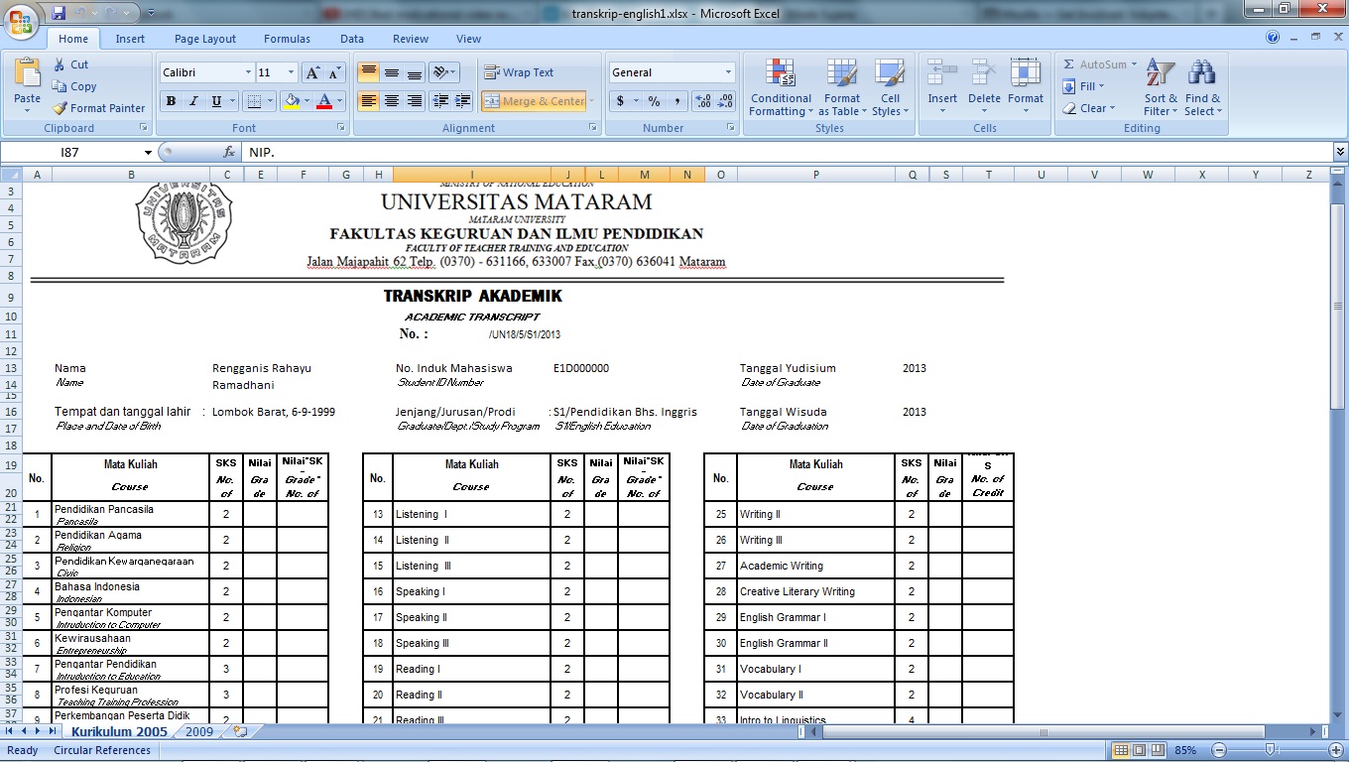Open the text Orientation options

point(444,72)
